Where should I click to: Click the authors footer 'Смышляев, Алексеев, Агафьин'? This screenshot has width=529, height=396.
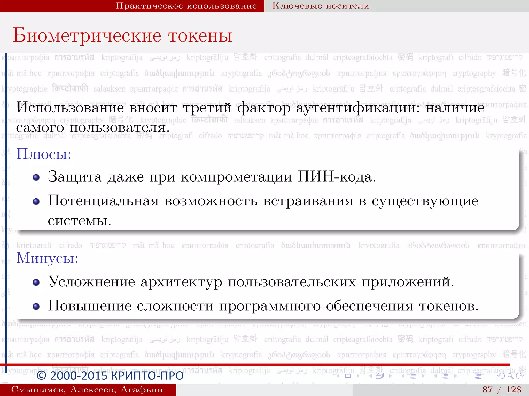87,390
